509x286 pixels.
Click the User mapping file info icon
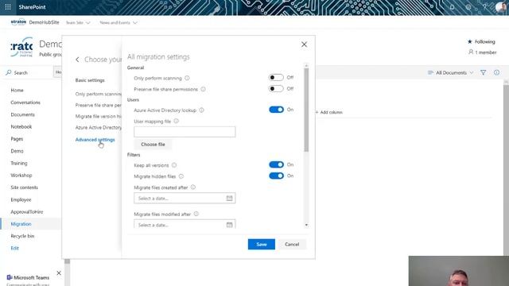click(176, 121)
